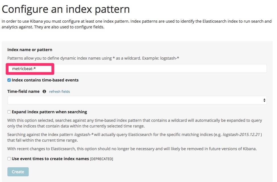This screenshot has height=182, width=277.
Task: Click the 'Configure an index pattern' heading
Action: tap(66, 9)
